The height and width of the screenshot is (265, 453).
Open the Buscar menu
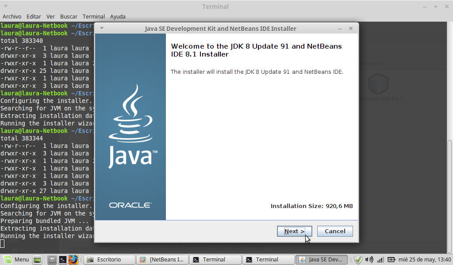69,16
